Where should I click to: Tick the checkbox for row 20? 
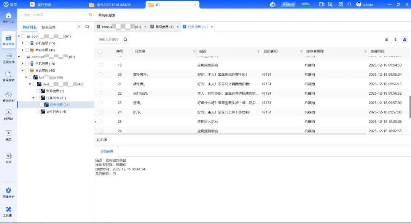click(101, 75)
